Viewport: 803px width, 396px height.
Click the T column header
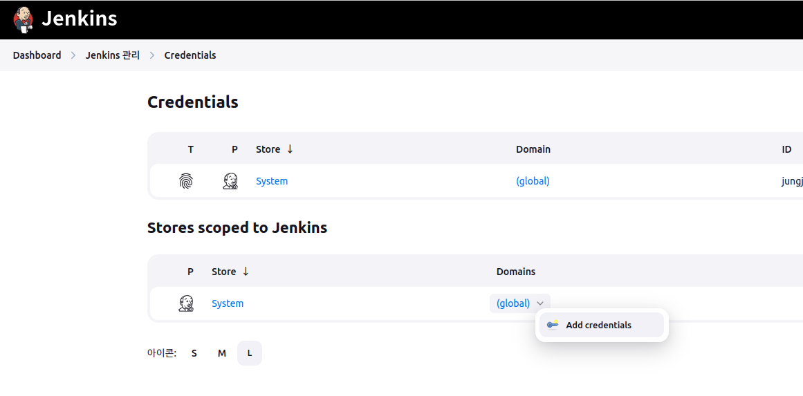(x=191, y=149)
